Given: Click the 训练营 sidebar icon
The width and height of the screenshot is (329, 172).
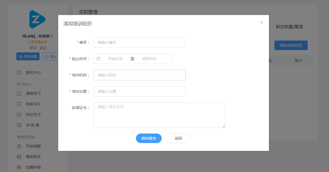Looking at the screenshot, I should tap(19, 125).
